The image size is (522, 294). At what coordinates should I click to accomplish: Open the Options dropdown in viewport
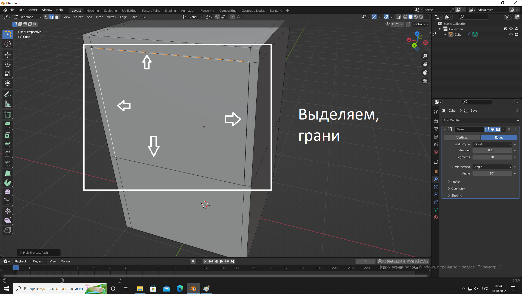click(x=421, y=24)
